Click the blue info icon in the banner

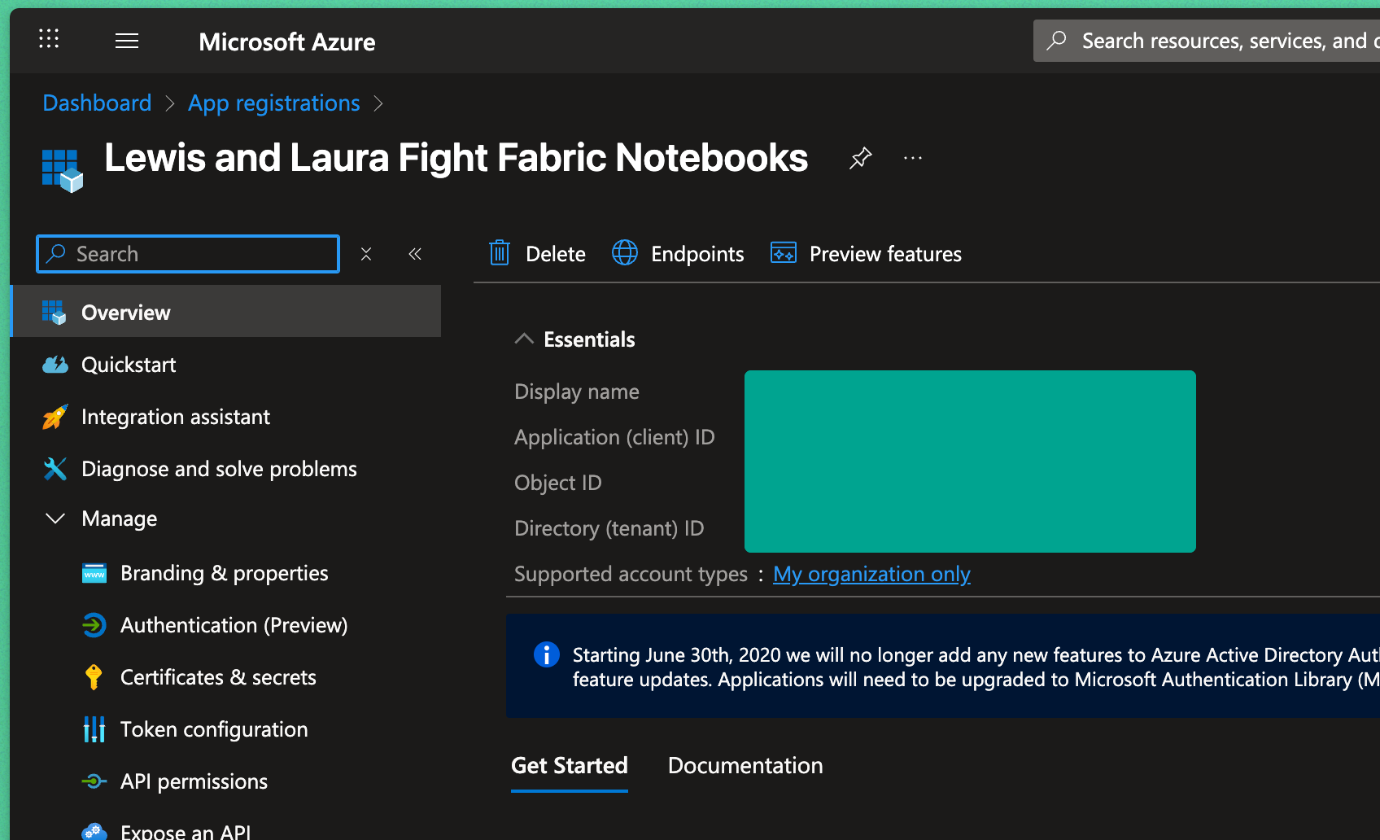[x=547, y=654]
